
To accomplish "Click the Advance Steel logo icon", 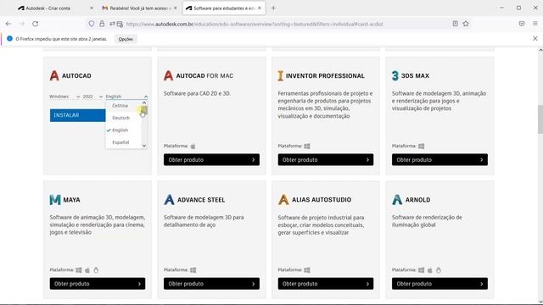I will [169, 200].
